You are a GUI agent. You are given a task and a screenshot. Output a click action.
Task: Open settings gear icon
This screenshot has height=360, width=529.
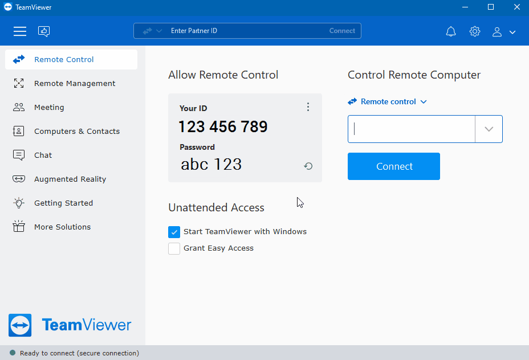475,31
